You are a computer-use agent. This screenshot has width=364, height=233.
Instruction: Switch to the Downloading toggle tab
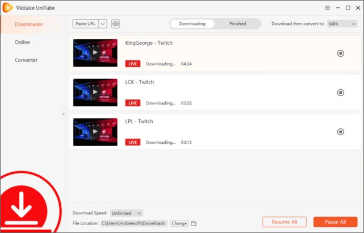tap(192, 24)
